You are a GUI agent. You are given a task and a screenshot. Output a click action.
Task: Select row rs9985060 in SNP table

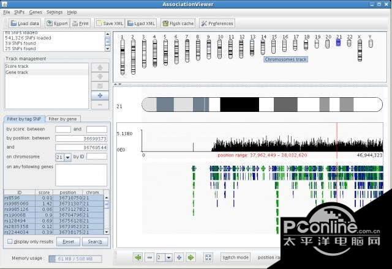click(54, 204)
